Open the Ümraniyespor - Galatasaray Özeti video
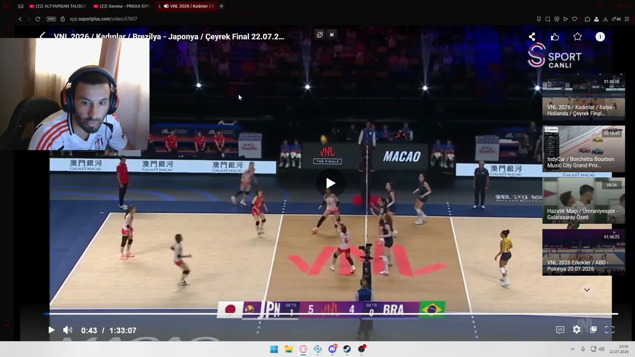 click(583, 200)
